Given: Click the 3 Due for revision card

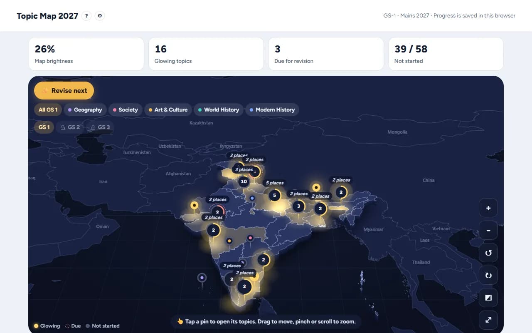Looking at the screenshot, I should [x=326, y=54].
